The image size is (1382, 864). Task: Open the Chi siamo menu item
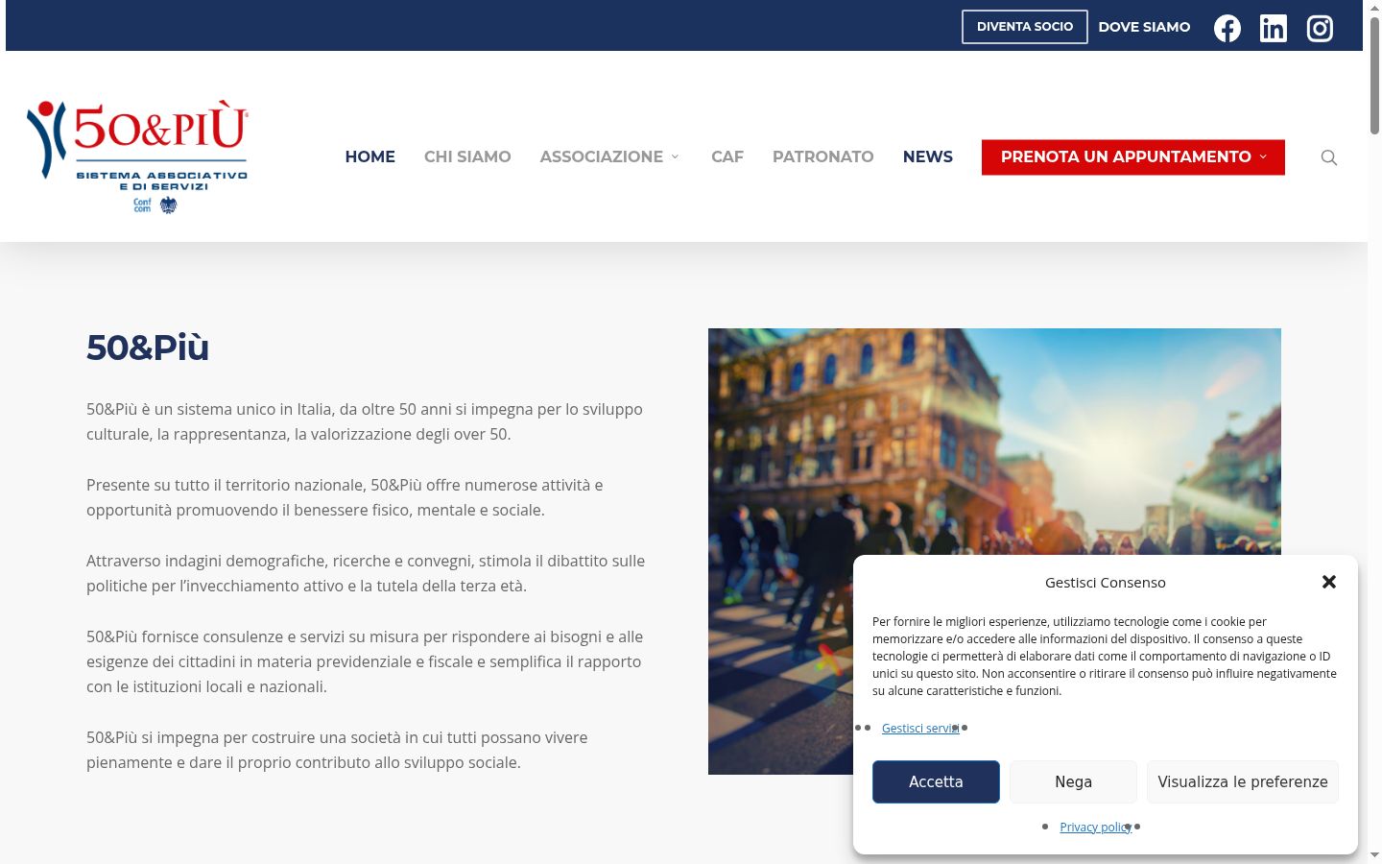tap(467, 156)
